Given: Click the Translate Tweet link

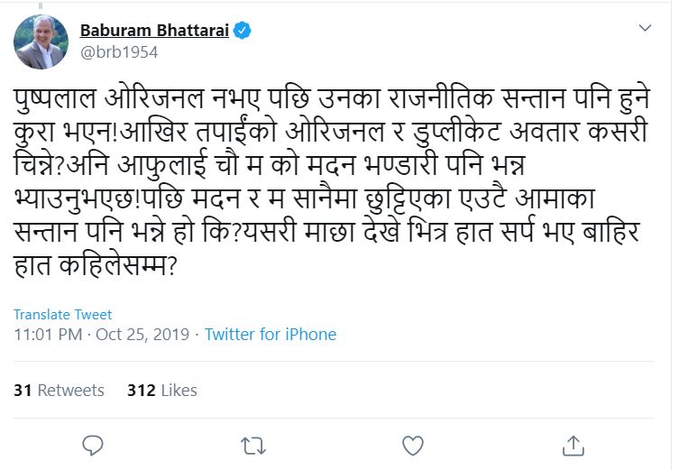Looking at the screenshot, I should point(63,315).
